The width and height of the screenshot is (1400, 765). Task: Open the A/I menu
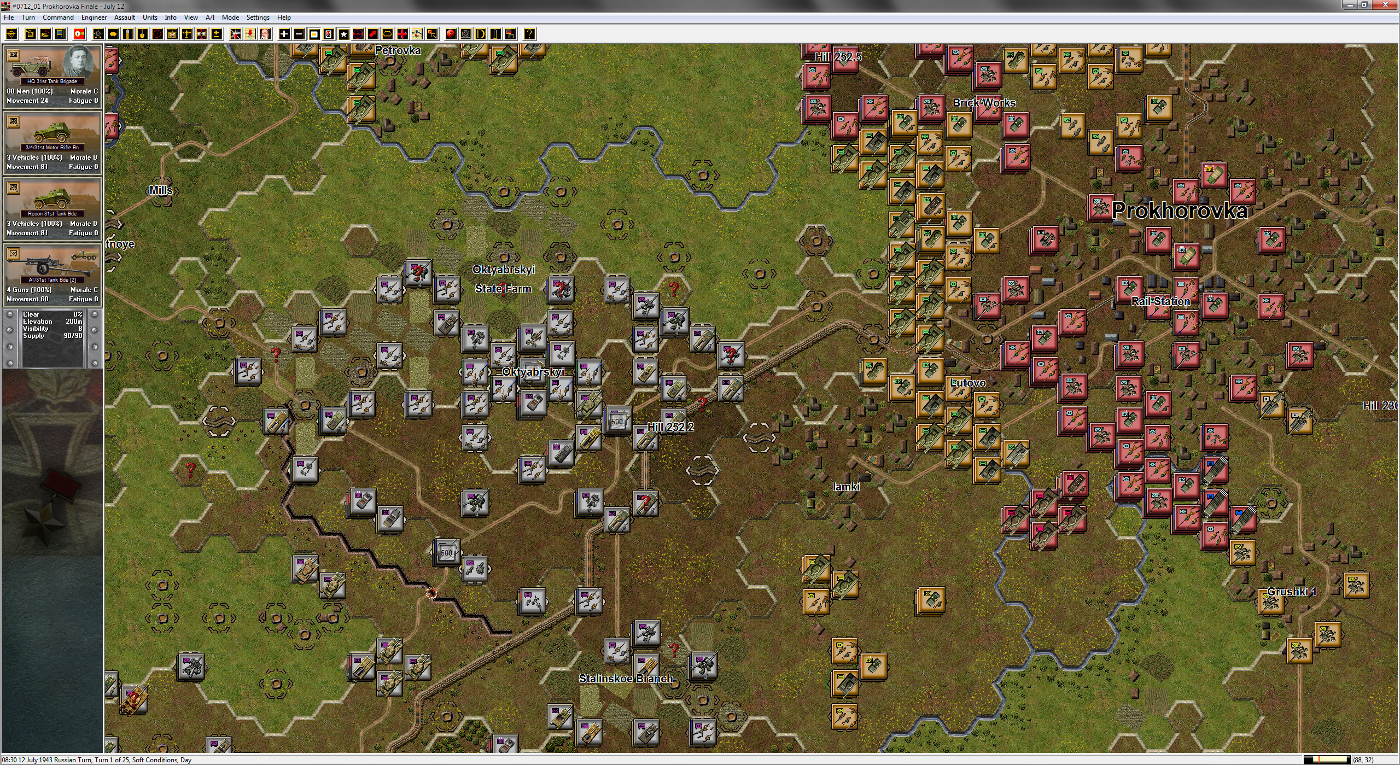pyautogui.click(x=210, y=17)
